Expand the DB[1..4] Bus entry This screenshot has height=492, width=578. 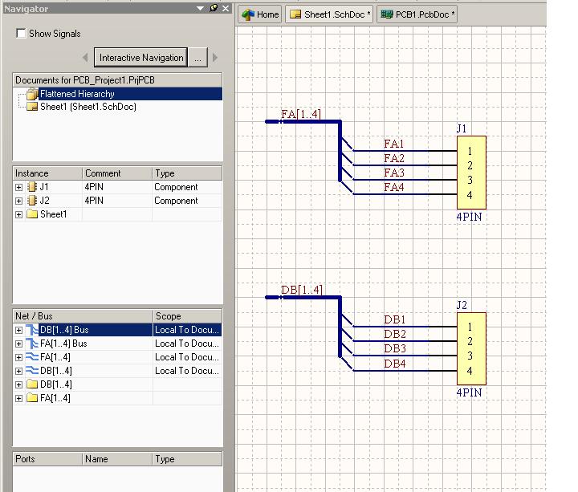click(x=19, y=330)
